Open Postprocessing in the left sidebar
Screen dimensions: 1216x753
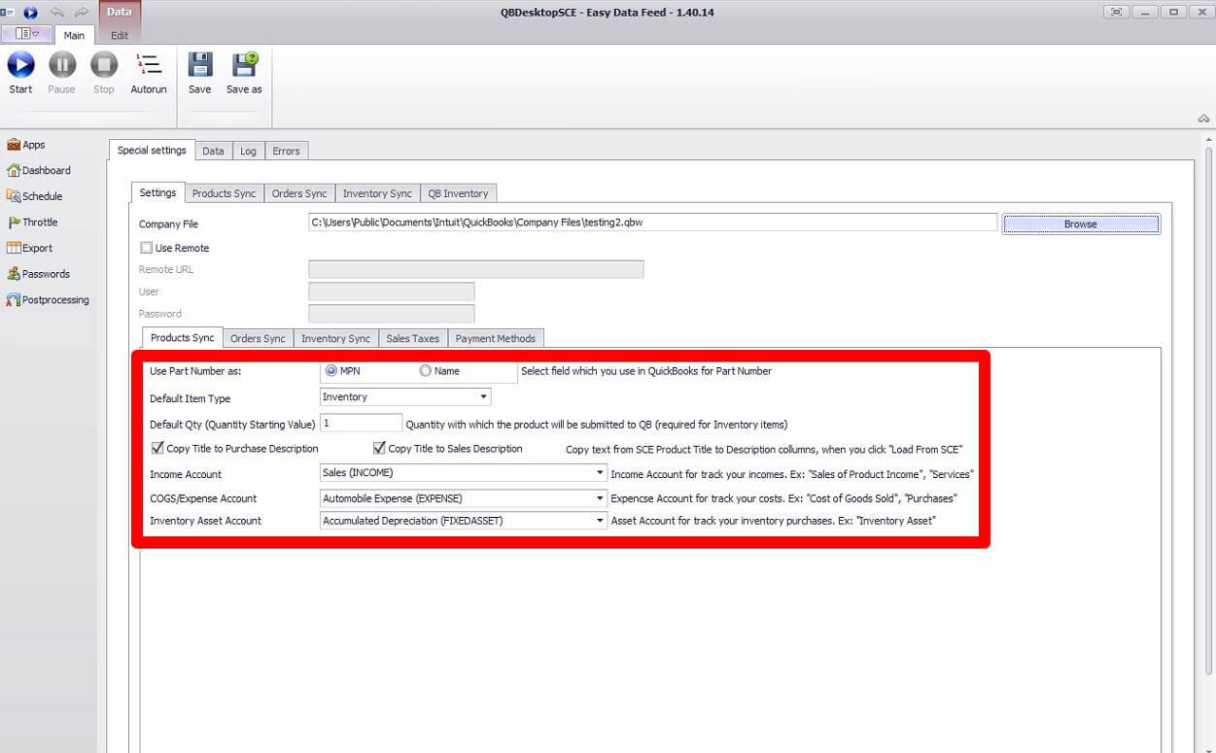[48, 299]
